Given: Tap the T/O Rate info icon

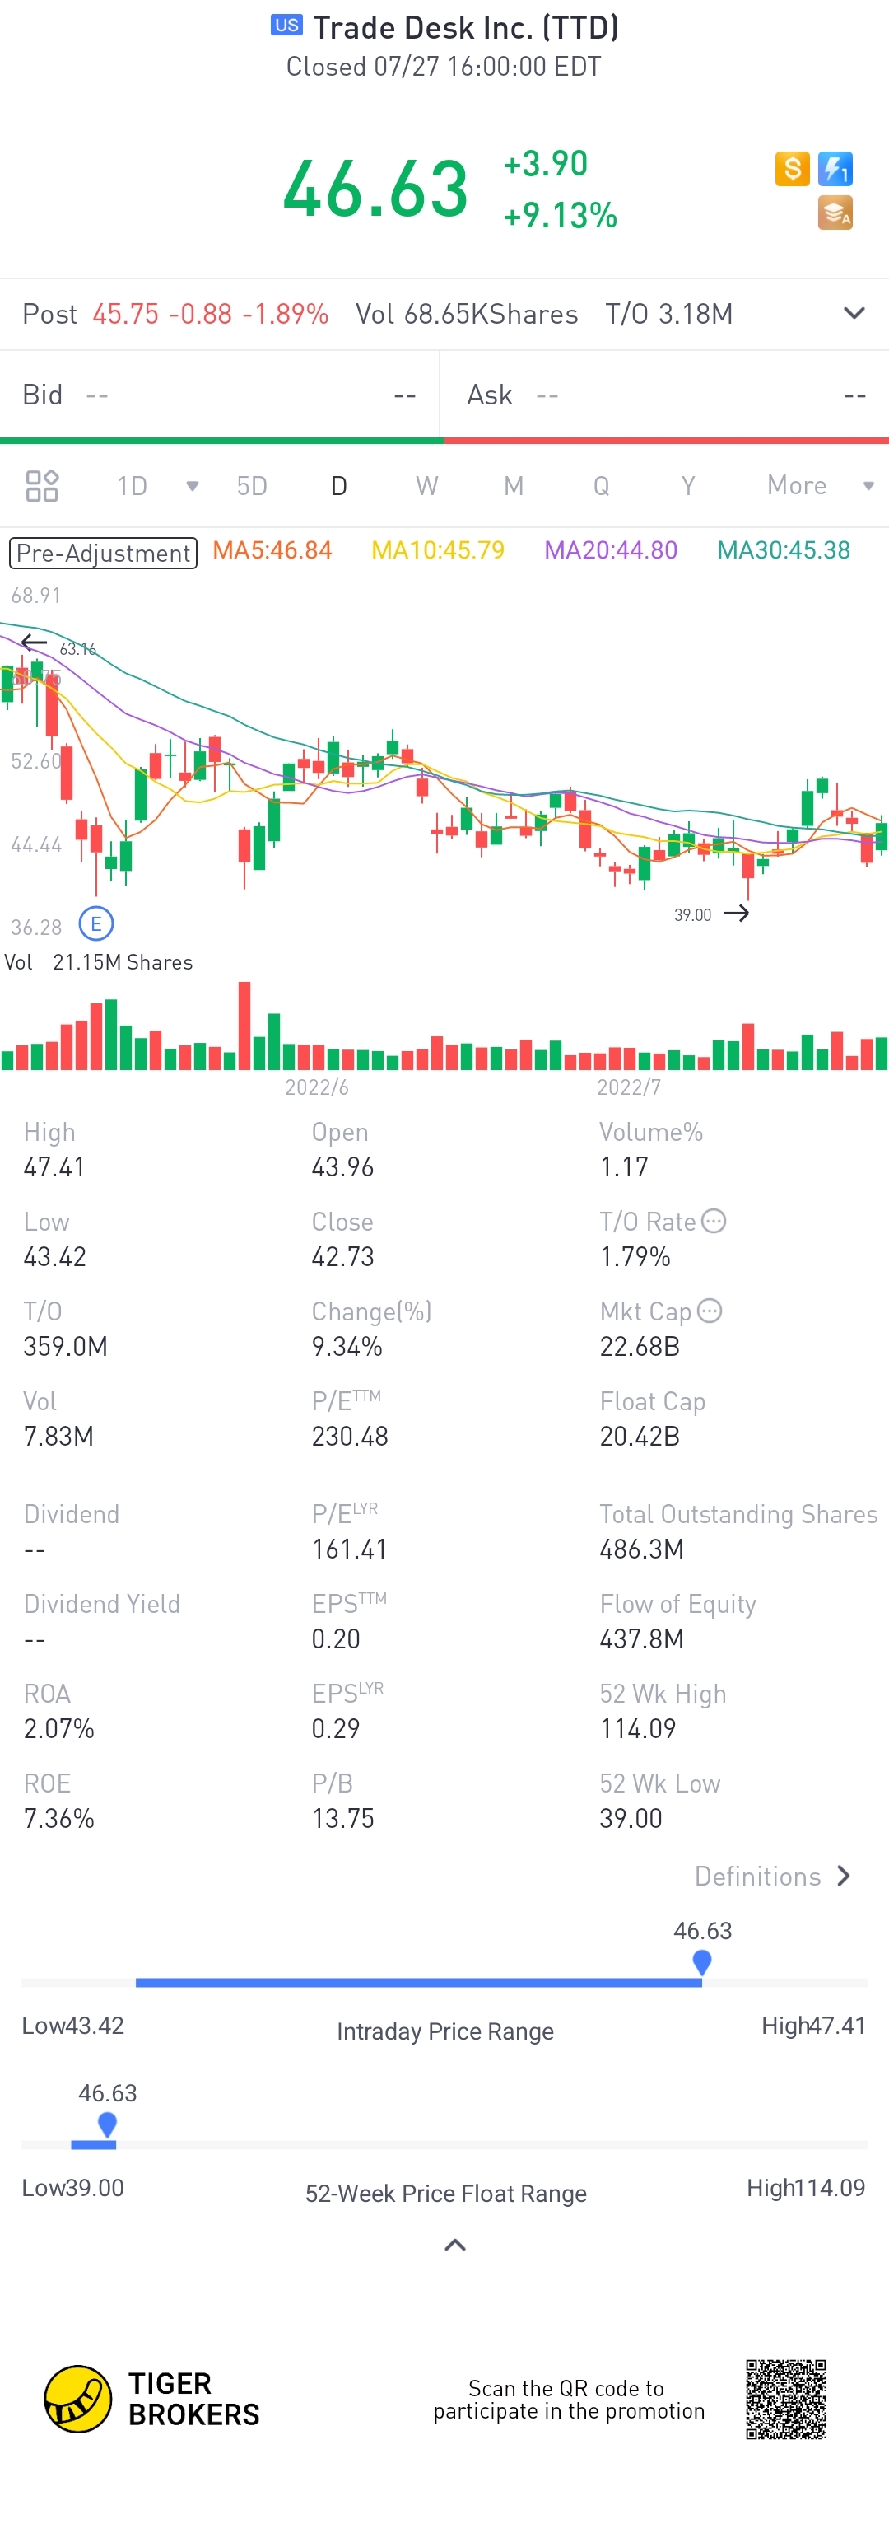Looking at the screenshot, I should (714, 1221).
